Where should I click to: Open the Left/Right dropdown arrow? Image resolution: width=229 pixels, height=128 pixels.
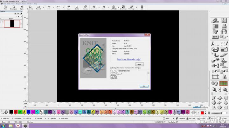118,8
